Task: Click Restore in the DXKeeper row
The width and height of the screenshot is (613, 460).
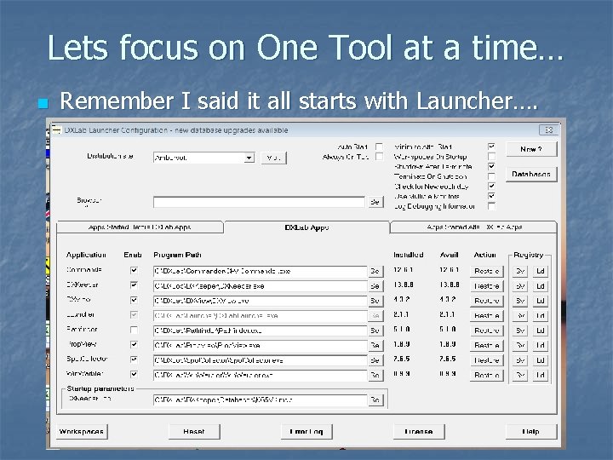Action: pos(487,286)
